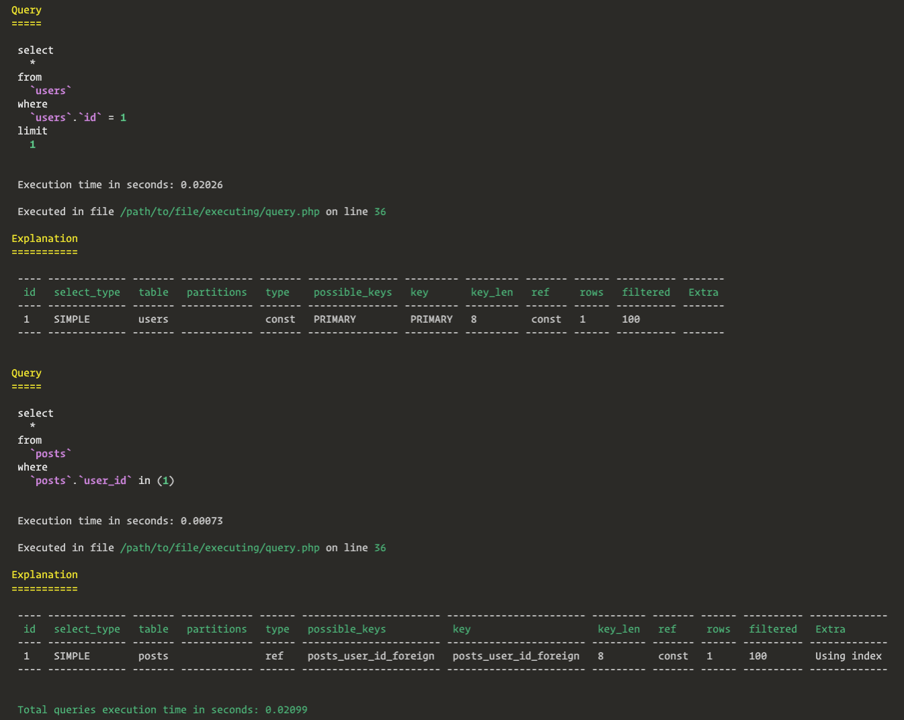Click ref header in the posts explanation table
This screenshot has width=904, height=720.
coord(667,629)
